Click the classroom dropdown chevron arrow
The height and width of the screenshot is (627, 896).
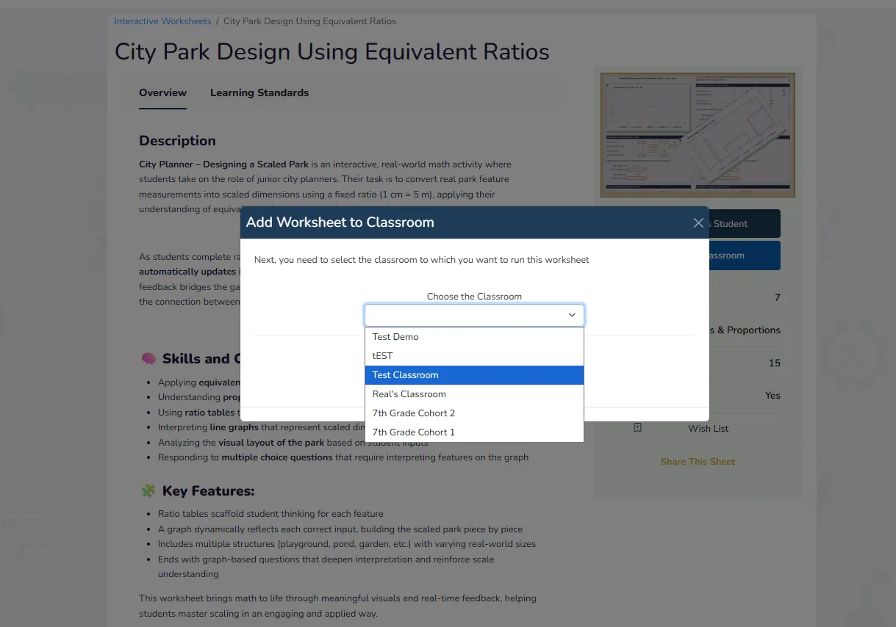tap(572, 315)
